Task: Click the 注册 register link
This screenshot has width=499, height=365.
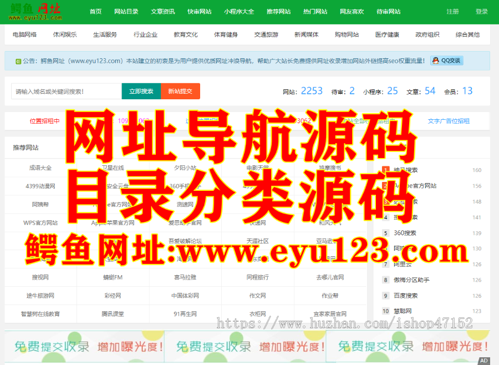Action: pyautogui.click(x=452, y=12)
